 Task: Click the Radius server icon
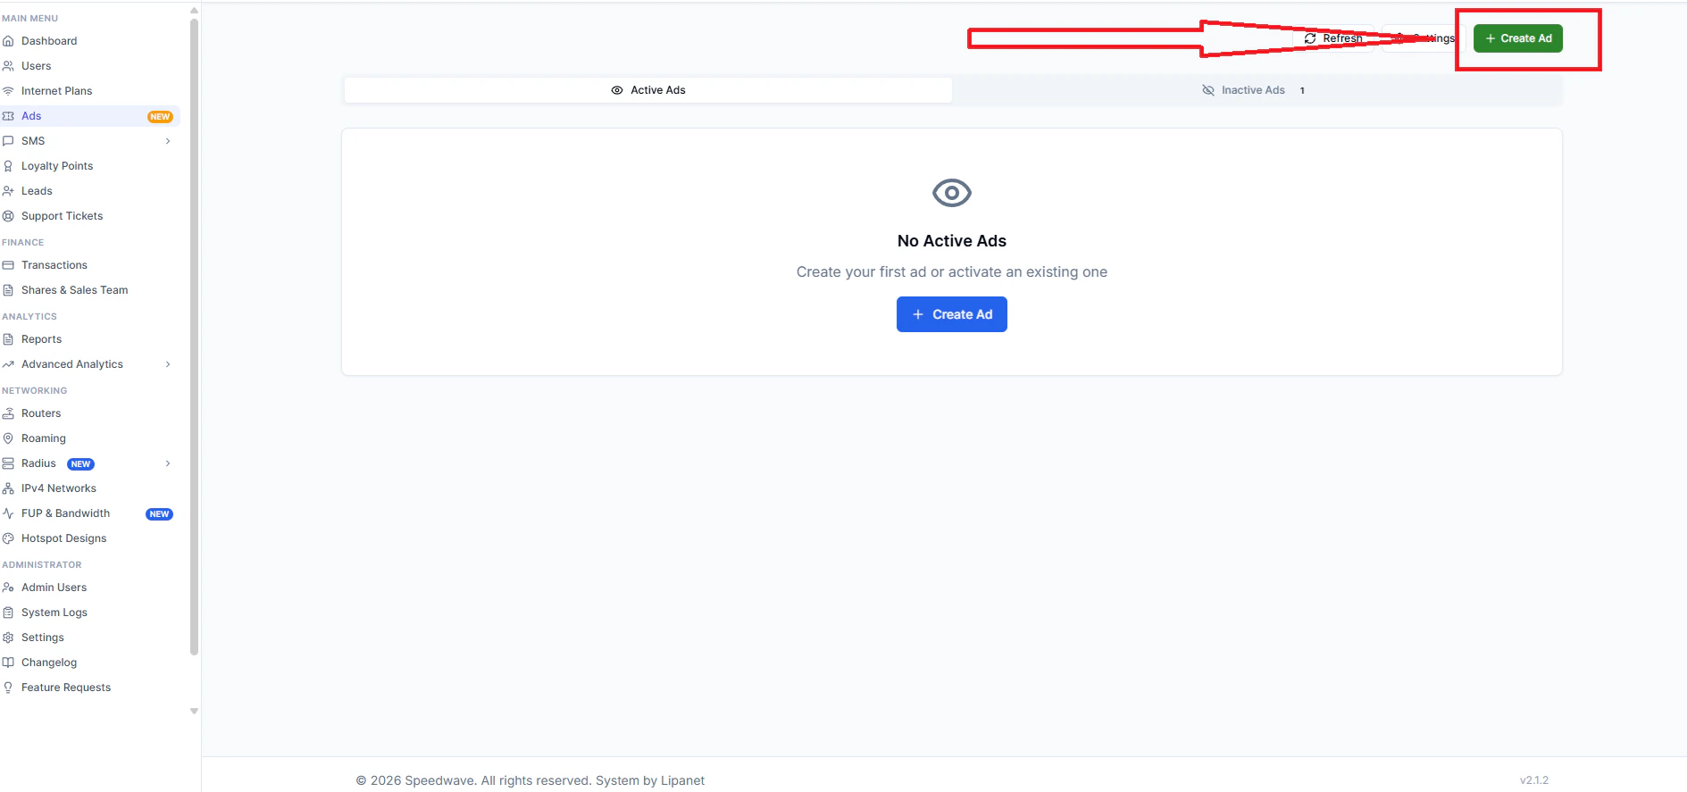(8, 463)
